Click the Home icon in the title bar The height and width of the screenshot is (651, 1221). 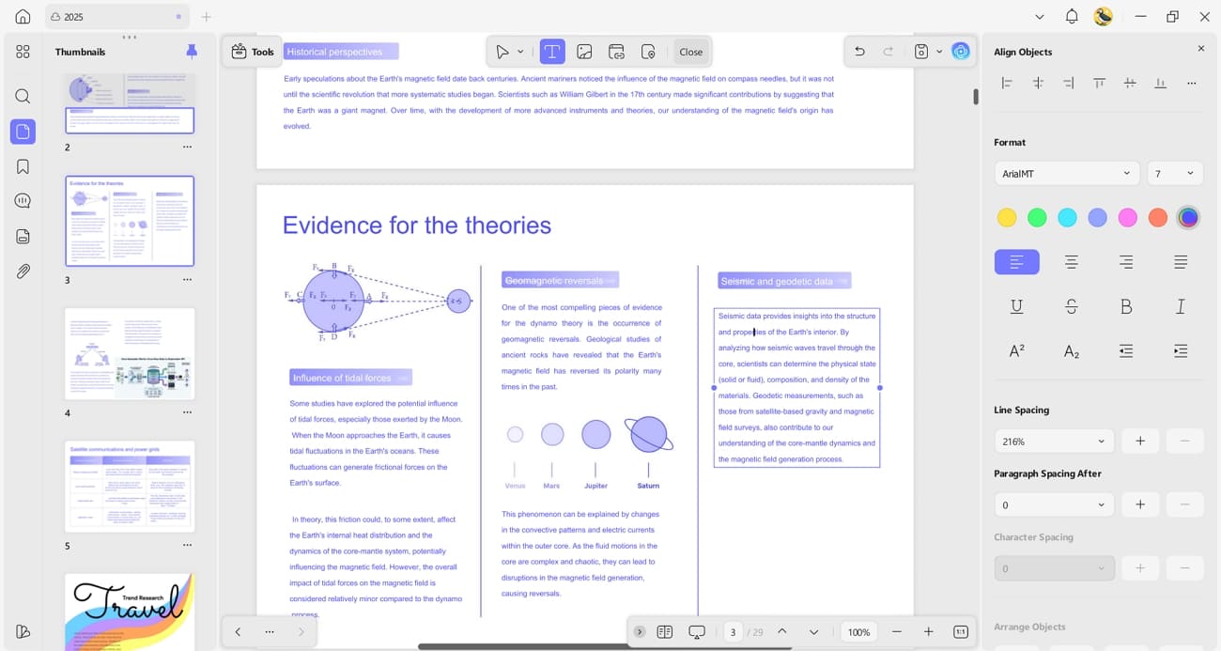click(23, 16)
